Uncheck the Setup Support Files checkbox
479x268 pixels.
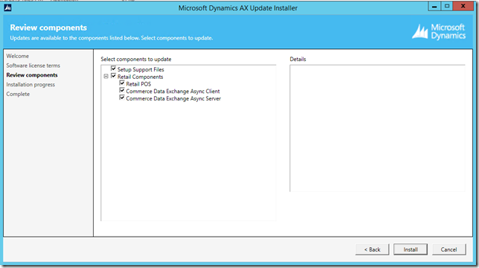(113, 68)
